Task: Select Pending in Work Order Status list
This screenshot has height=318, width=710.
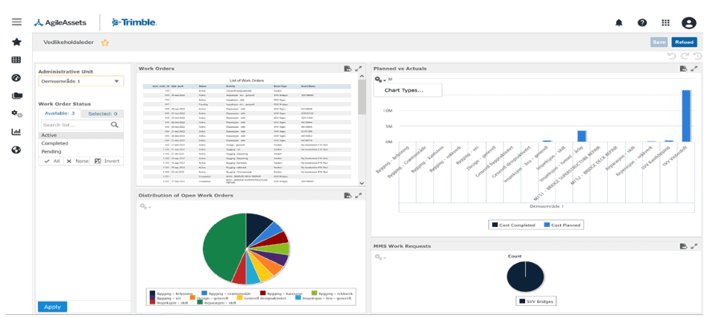Action: pyautogui.click(x=51, y=151)
